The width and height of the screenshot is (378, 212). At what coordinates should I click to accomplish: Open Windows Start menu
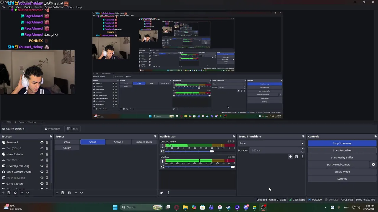[115, 207]
